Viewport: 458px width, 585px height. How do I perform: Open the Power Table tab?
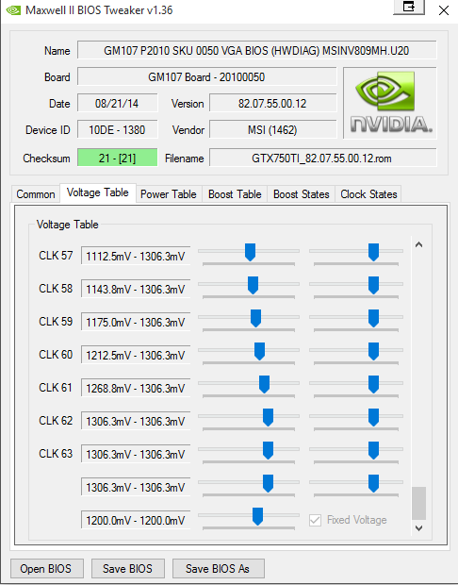(169, 194)
